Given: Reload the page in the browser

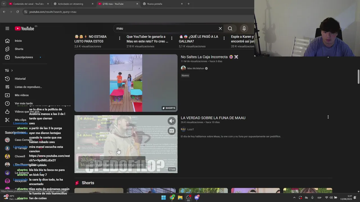Looking at the screenshot, I should 17,12.
